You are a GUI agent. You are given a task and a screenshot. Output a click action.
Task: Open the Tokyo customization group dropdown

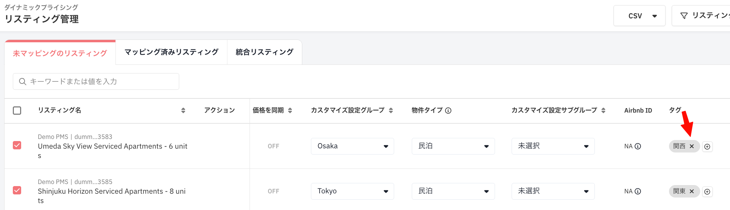352,191
